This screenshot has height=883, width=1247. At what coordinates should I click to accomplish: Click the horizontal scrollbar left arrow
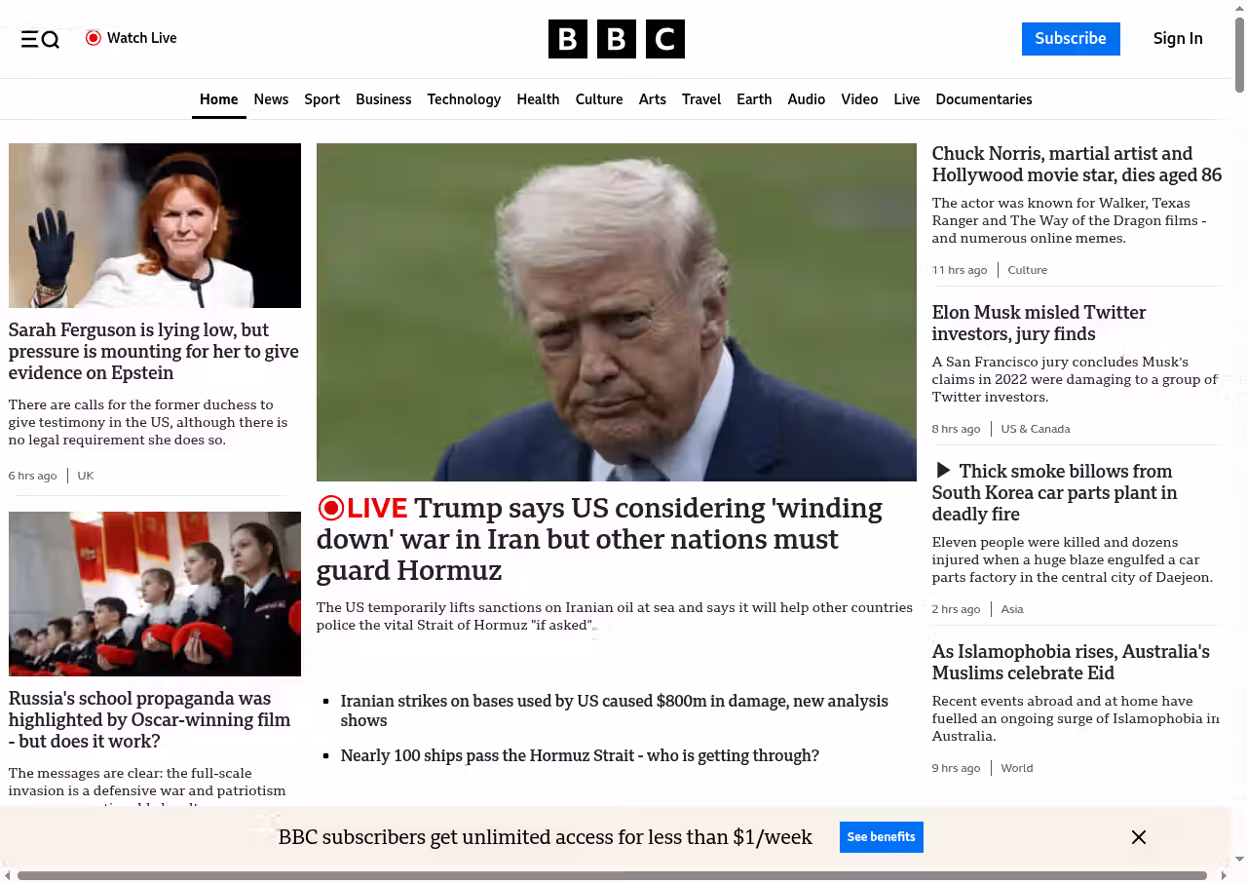point(7,875)
